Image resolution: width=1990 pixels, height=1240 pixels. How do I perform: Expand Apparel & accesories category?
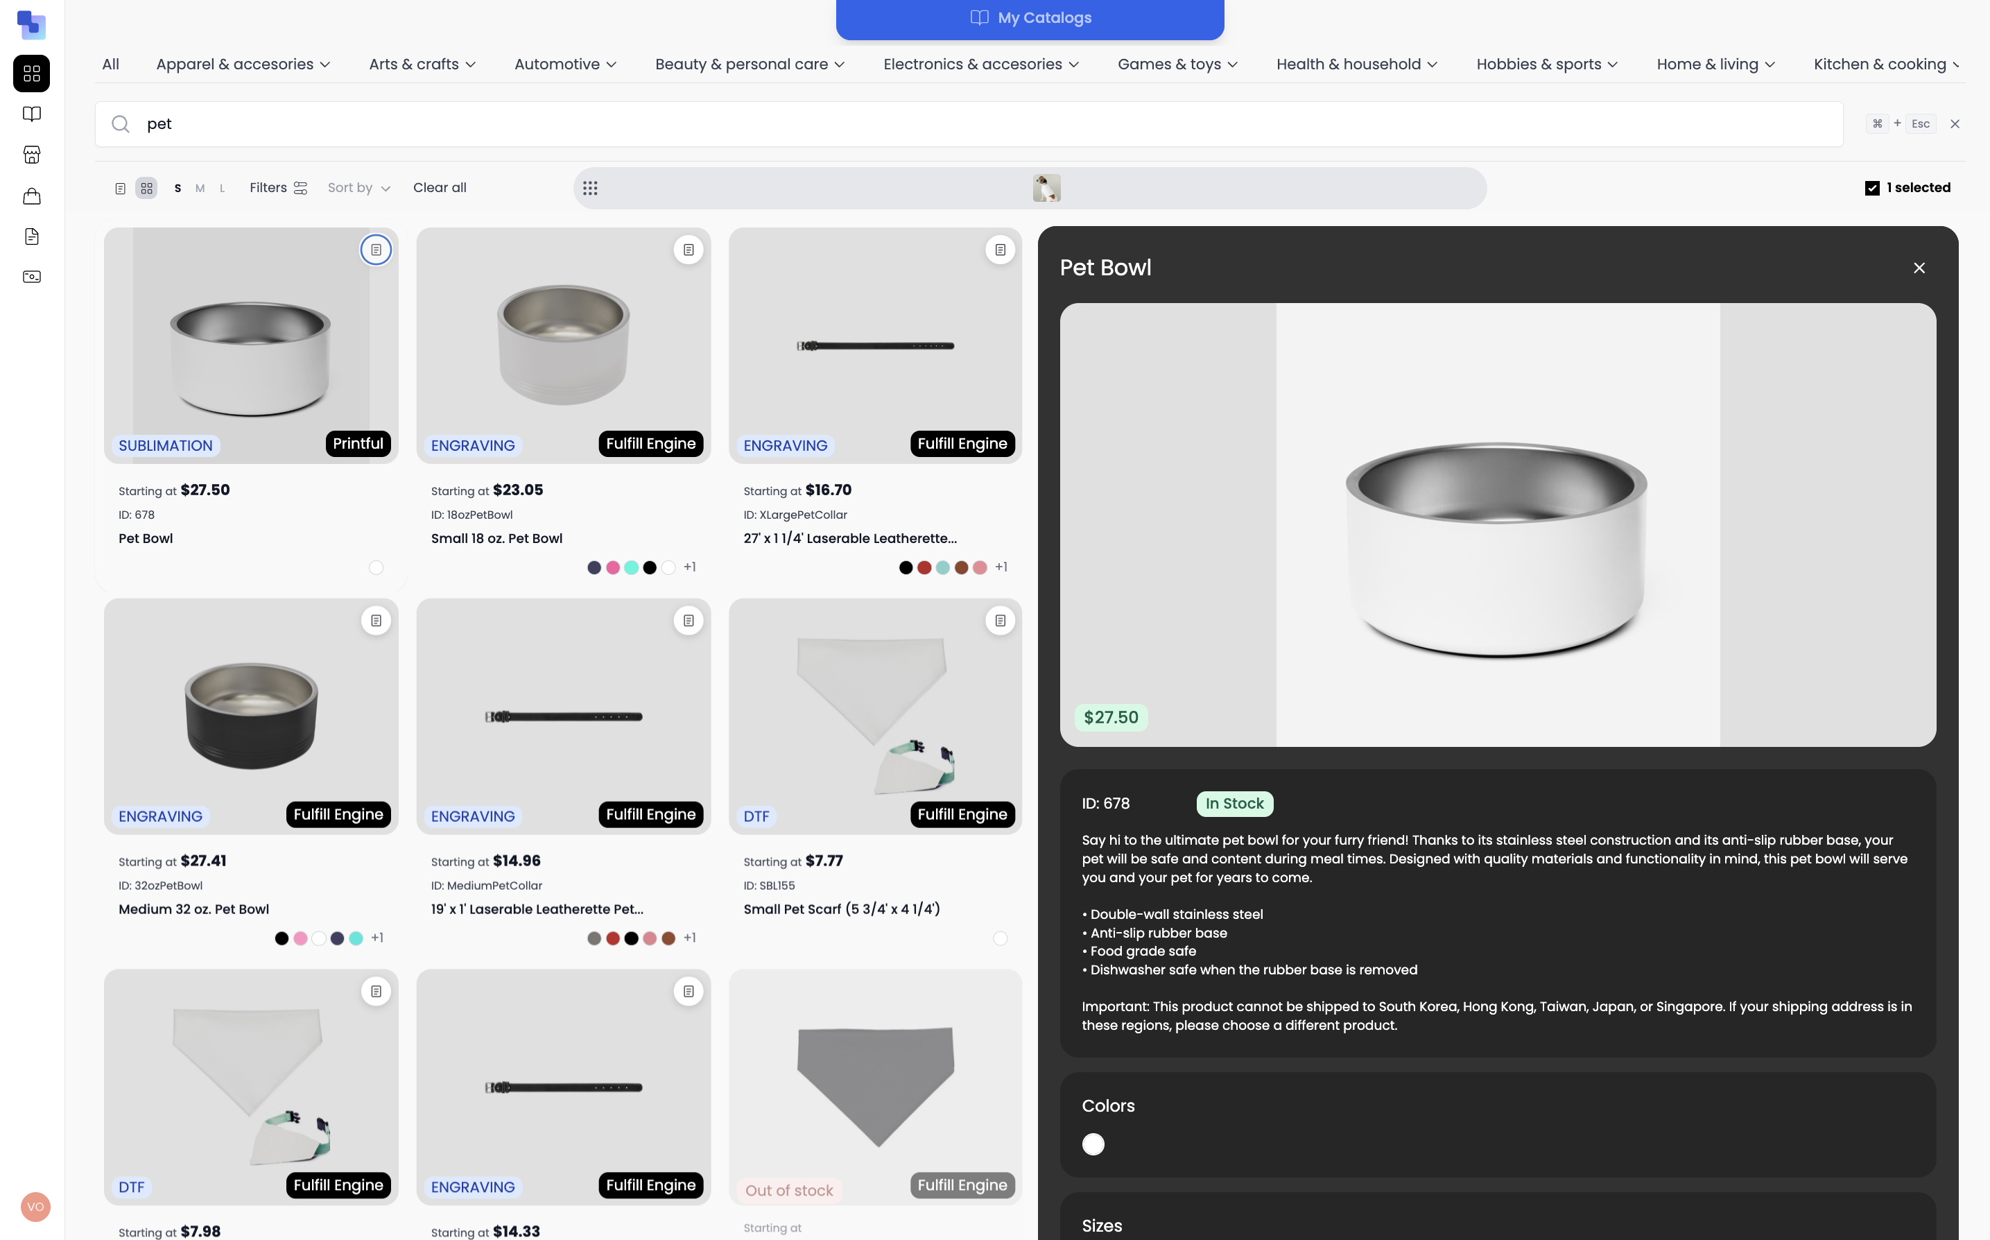243,64
